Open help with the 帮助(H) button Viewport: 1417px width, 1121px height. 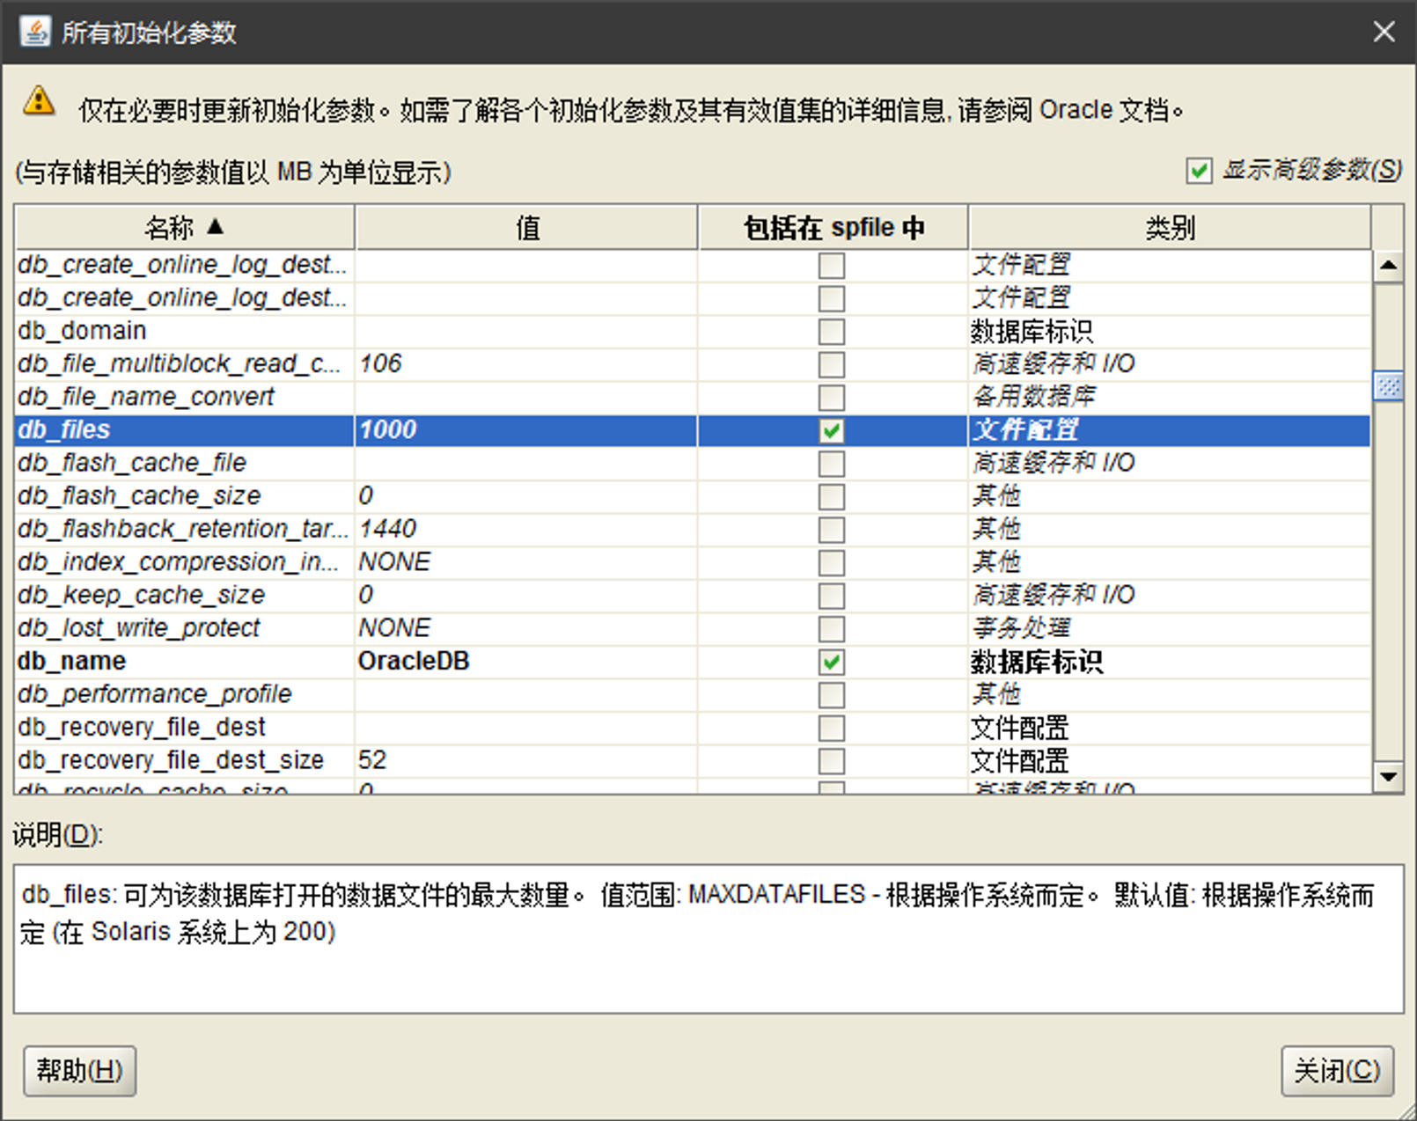click(79, 1071)
